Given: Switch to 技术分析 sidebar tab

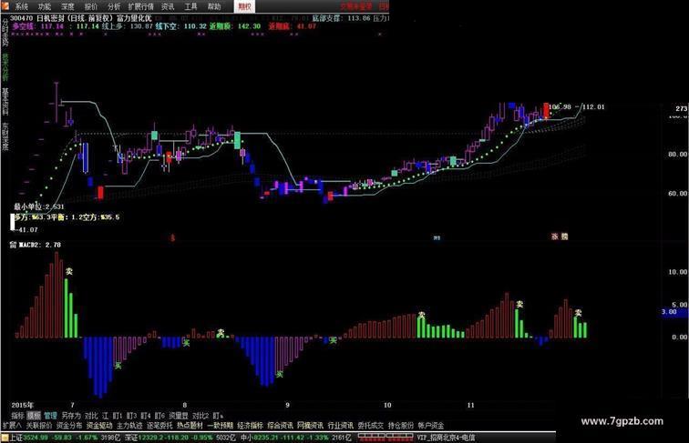Looking at the screenshot, I should [x=5, y=68].
